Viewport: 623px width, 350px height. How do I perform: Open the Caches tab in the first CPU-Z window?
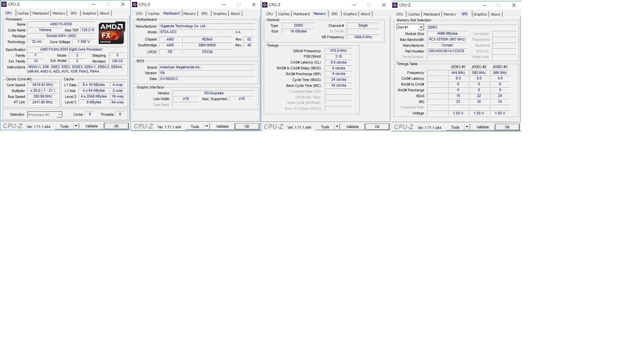(x=23, y=13)
